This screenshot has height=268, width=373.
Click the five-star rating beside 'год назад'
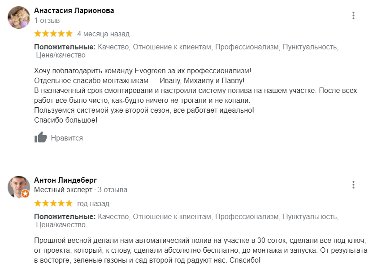(53, 203)
